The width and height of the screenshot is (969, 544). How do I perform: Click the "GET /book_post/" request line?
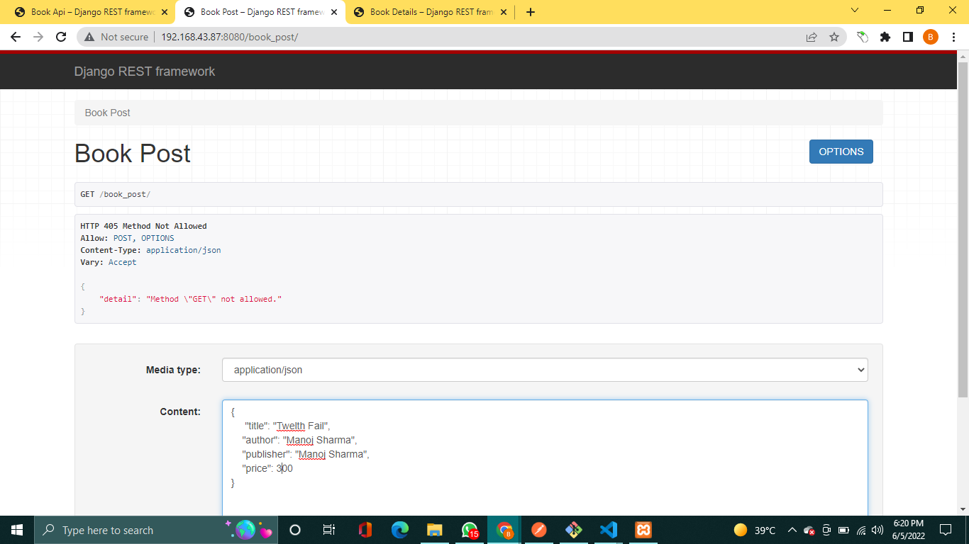(x=115, y=194)
